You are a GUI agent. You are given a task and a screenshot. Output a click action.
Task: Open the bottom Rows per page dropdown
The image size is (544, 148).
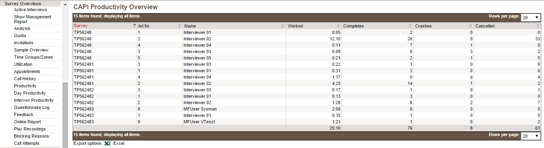pyautogui.click(x=531, y=136)
